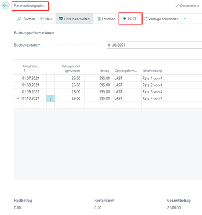Screen dimensions: 202x215
Task: Click 25.00 share in Rate 2 row
Action: tap(69, 85)
